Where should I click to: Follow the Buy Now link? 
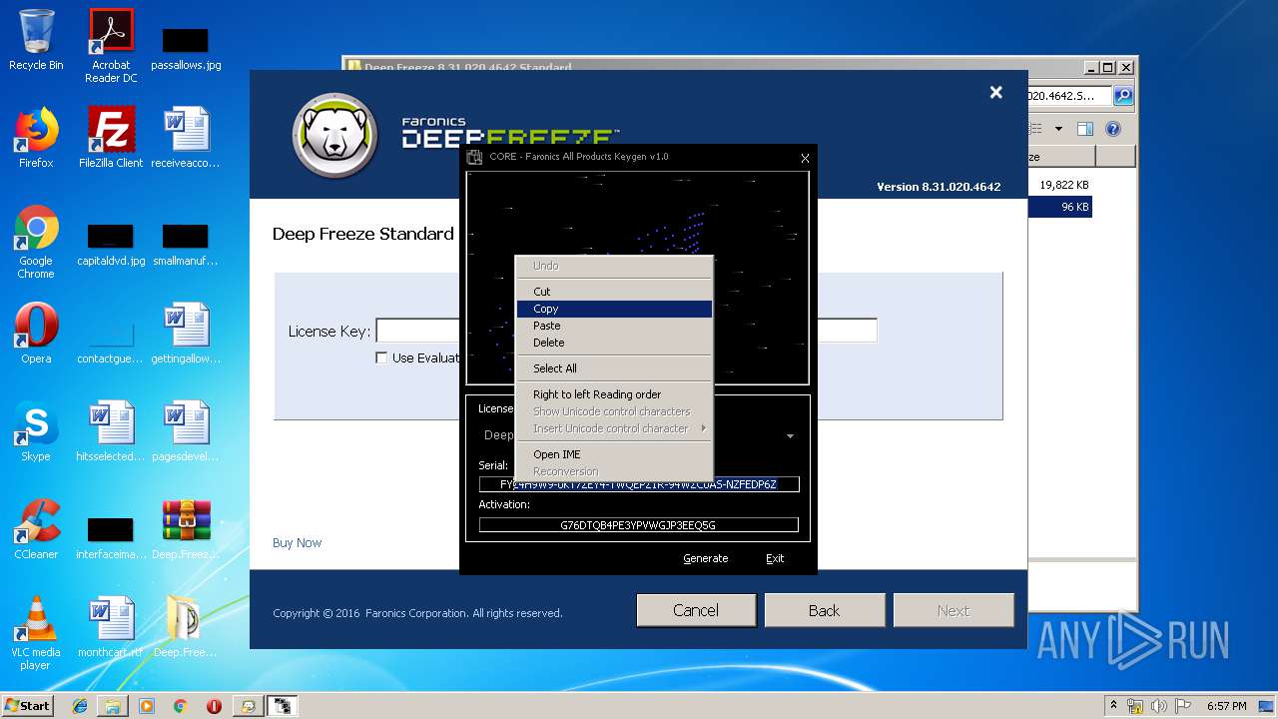[x=297, y=543]
